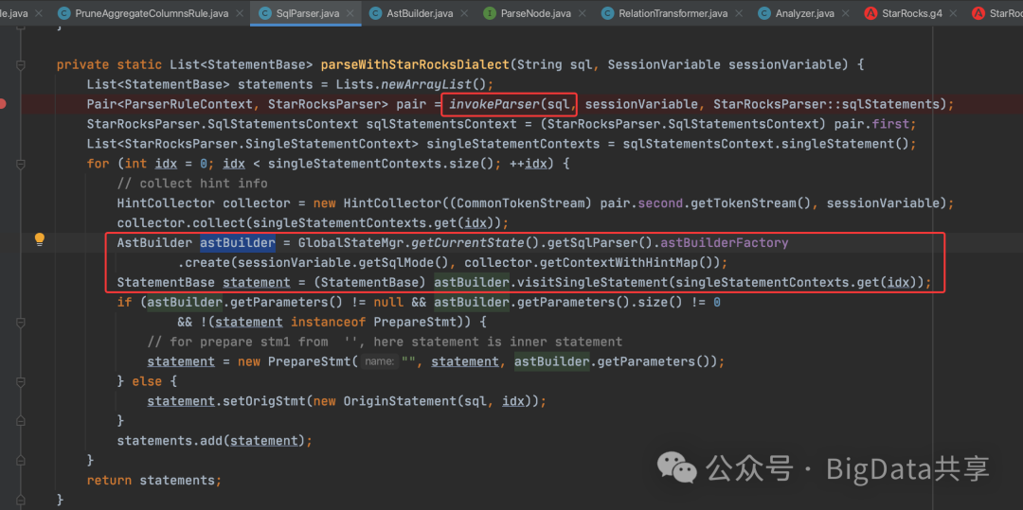The height and width of the screenshot is (510, 1023).
Task: Open the StarRocks.g4 tab
Action: click(x=911, y=12)
